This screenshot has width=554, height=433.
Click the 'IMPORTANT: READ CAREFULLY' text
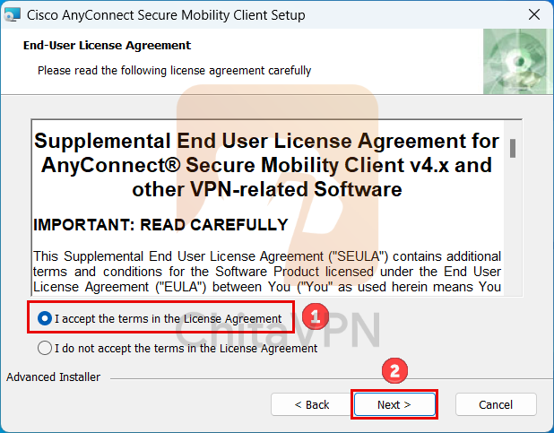[x=160, y=225]
